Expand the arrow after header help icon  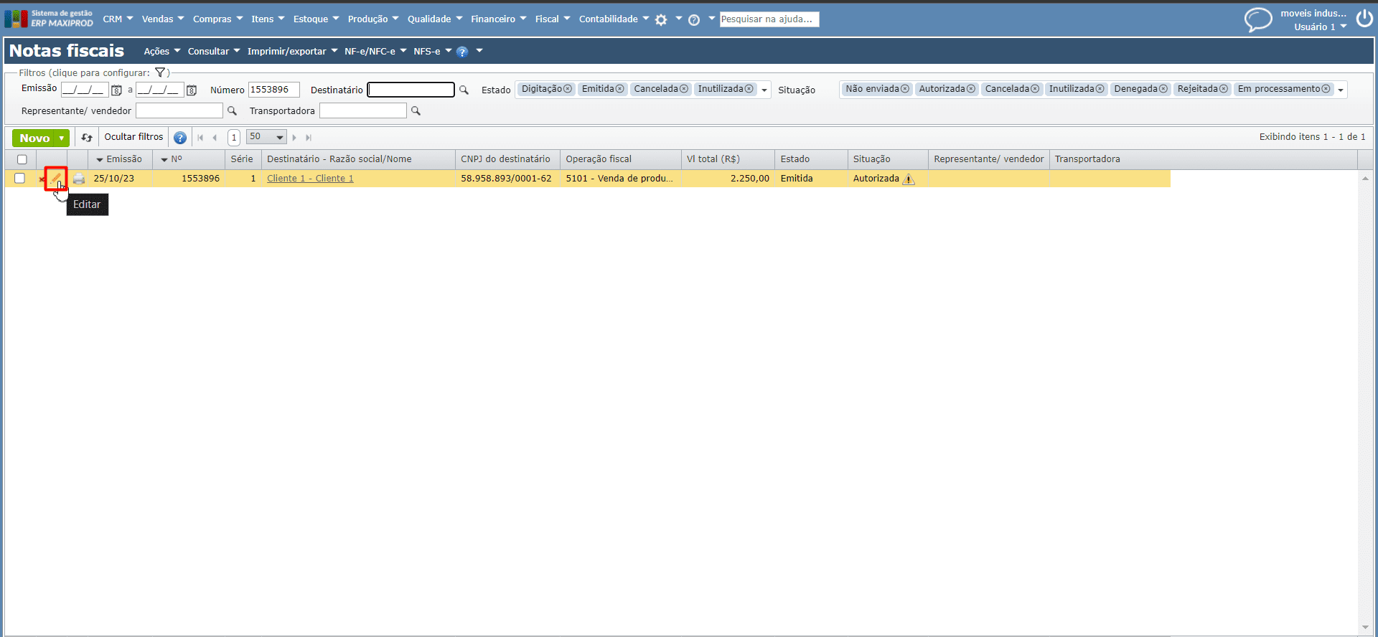point(479,51)
